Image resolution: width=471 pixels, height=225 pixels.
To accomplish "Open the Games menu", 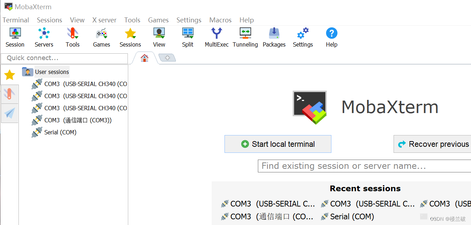I will pyautogui.click(x=158, y=20).
